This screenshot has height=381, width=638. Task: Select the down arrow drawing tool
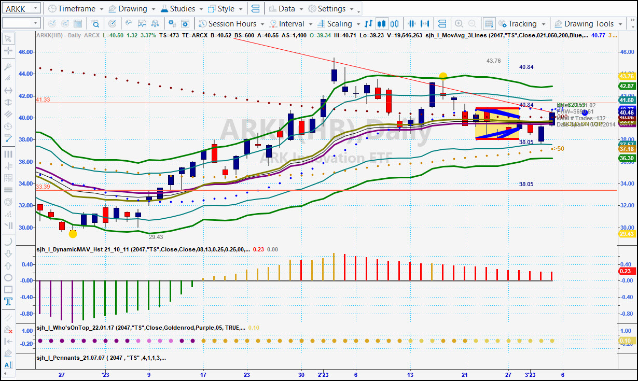click(8, 253)
